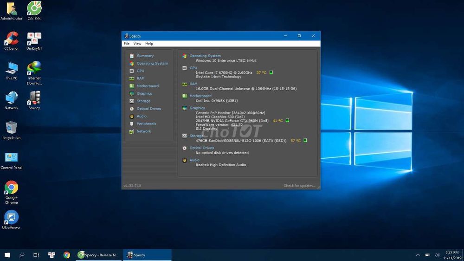Viewport: 464px width, 261px height.
Task: Click the Optical Drives disc icon in sidebar
Action: click(x=132, y=109)
